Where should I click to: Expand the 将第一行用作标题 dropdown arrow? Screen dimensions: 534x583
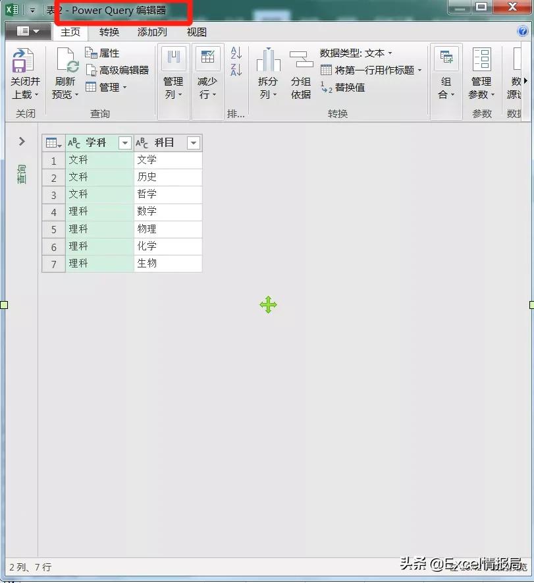pos(419,70)
